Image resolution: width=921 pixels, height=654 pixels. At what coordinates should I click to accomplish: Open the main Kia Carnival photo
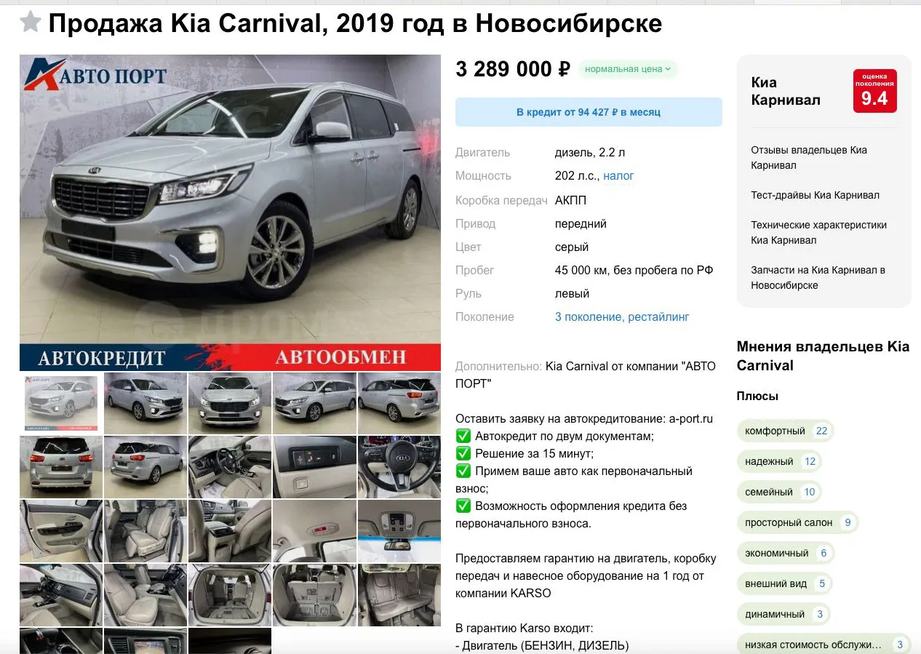click(230, 212)
